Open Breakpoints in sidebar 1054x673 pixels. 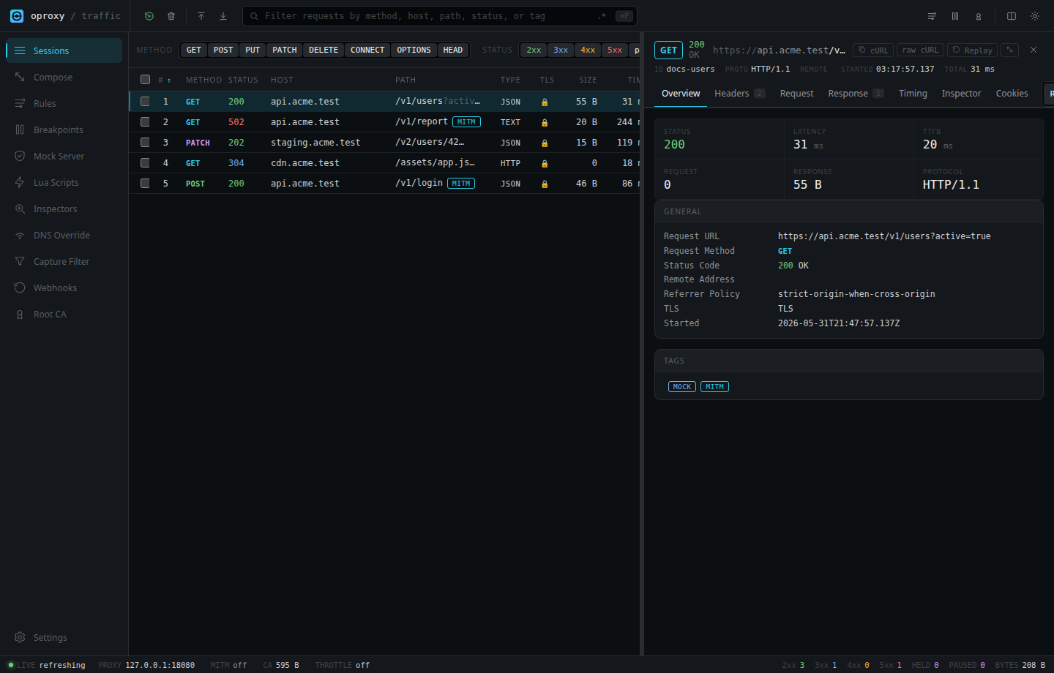64,129
